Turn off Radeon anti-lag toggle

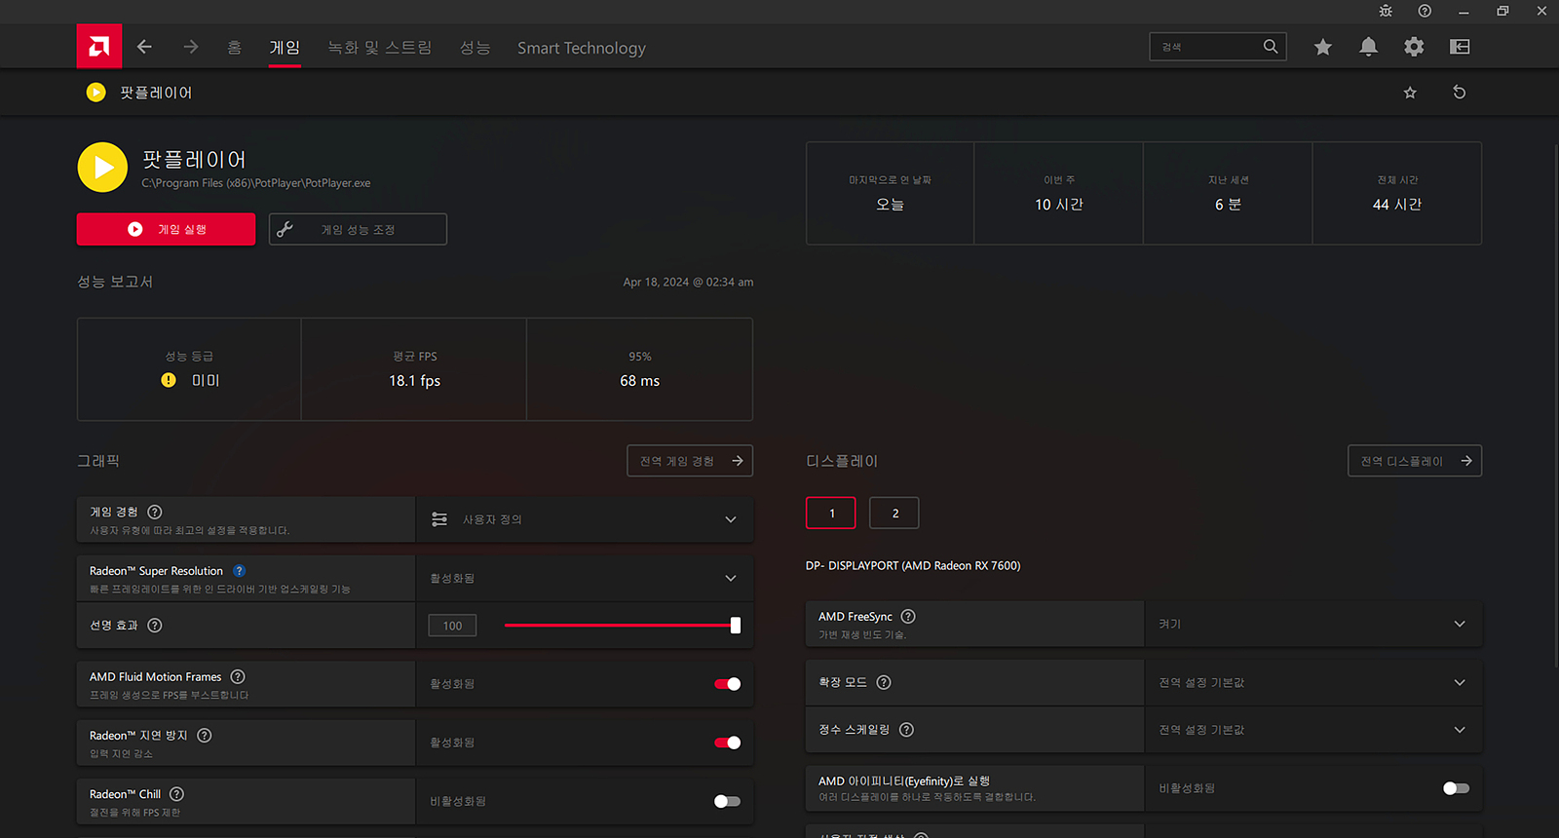click(x=727, y=743)
